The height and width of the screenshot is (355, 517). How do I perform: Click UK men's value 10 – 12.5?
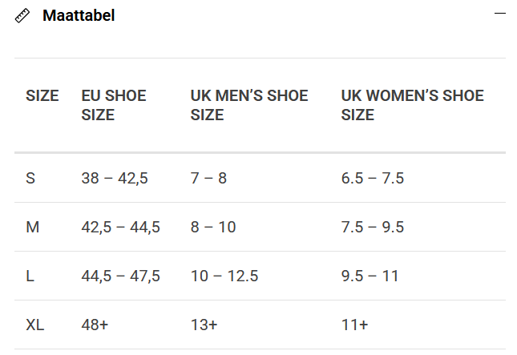[224, 276]
